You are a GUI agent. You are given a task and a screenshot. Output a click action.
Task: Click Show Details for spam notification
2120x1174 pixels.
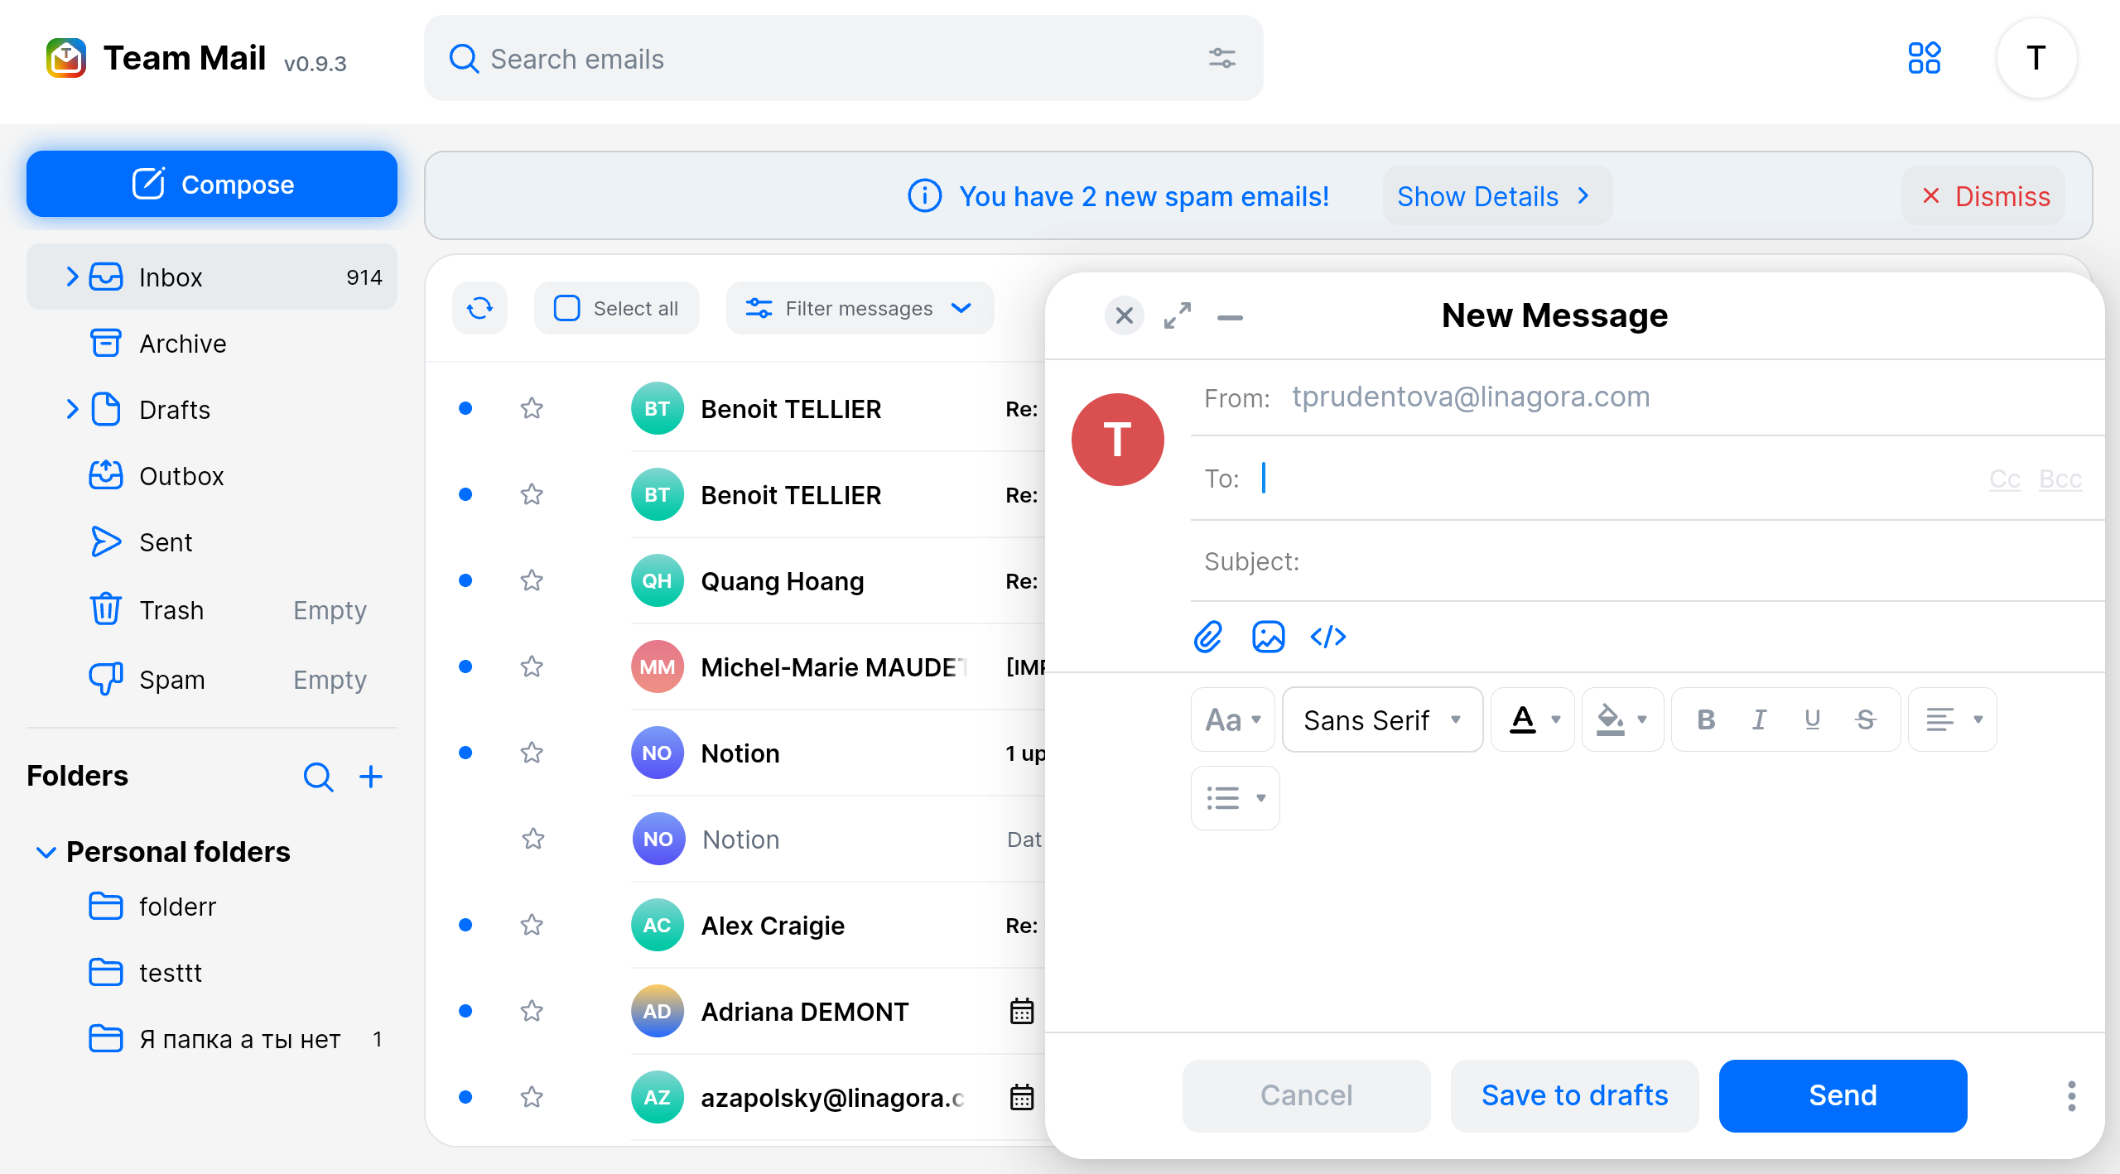click(1496, 195)
